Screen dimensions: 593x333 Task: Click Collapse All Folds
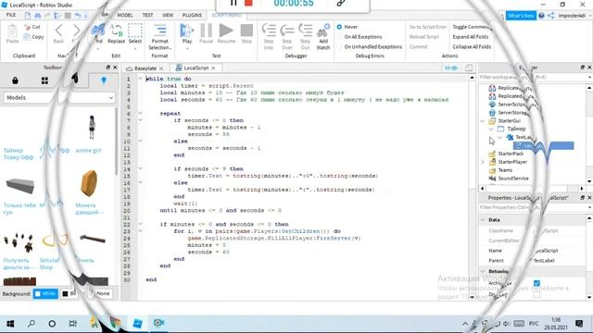472,46
